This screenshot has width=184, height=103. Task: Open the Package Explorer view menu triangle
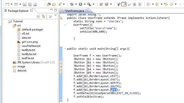click(55, 15)
